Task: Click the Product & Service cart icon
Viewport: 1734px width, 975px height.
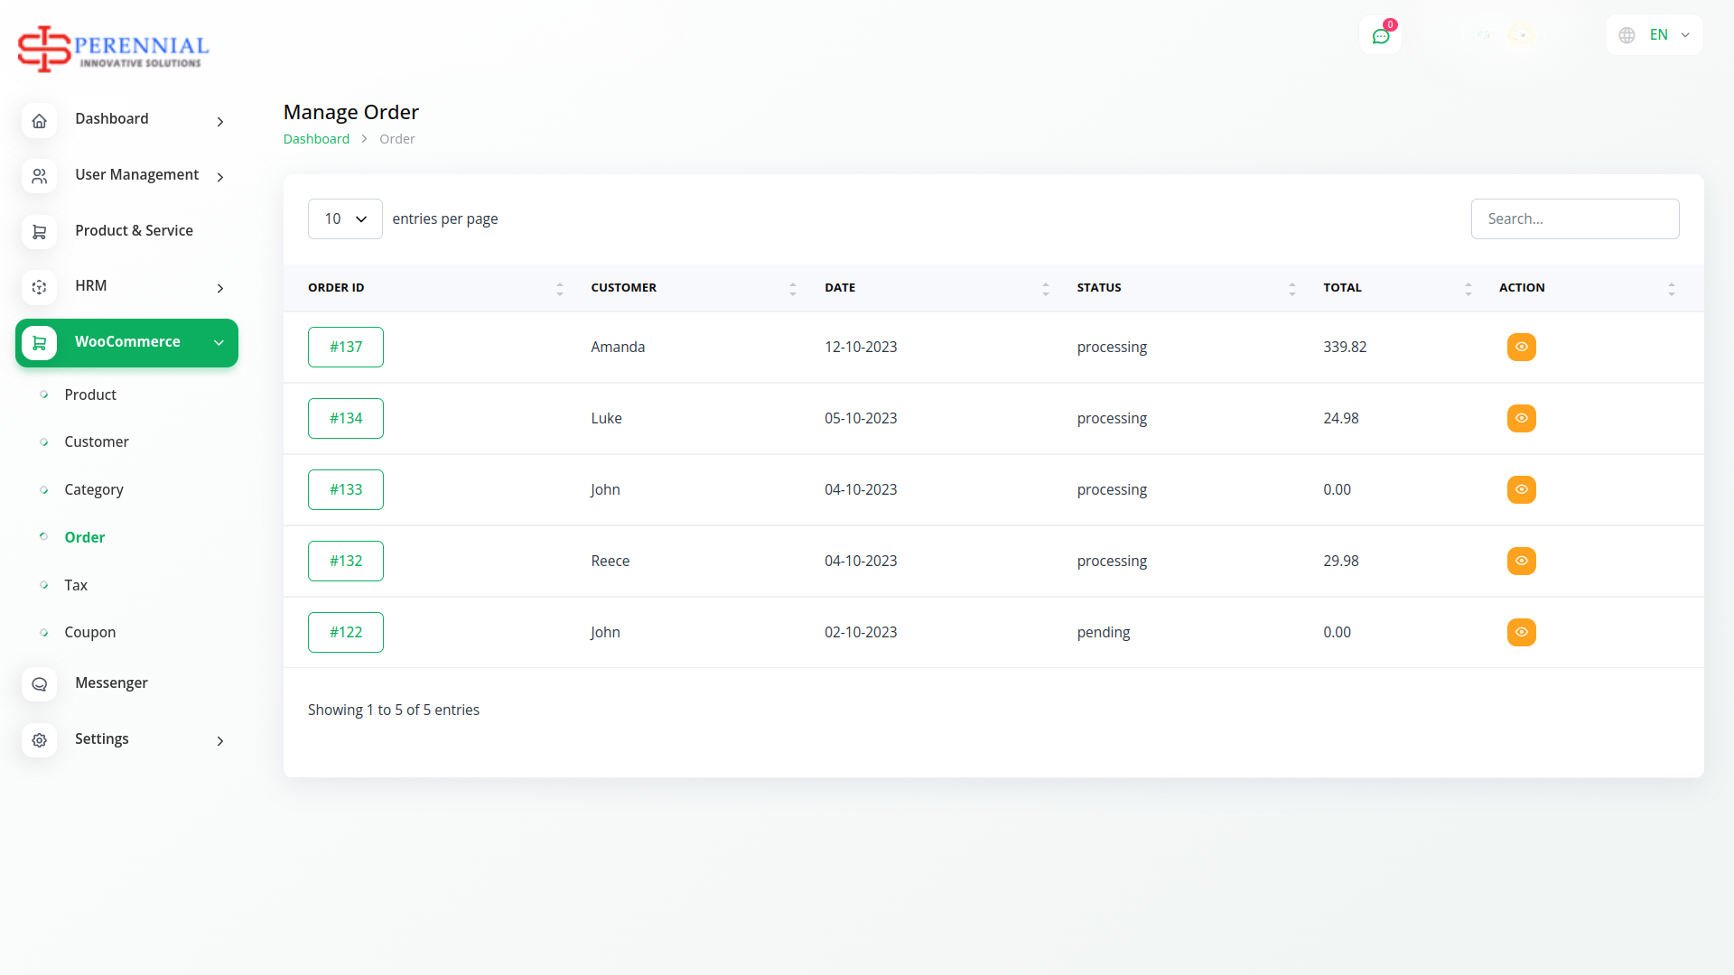Action: [39, 232]
